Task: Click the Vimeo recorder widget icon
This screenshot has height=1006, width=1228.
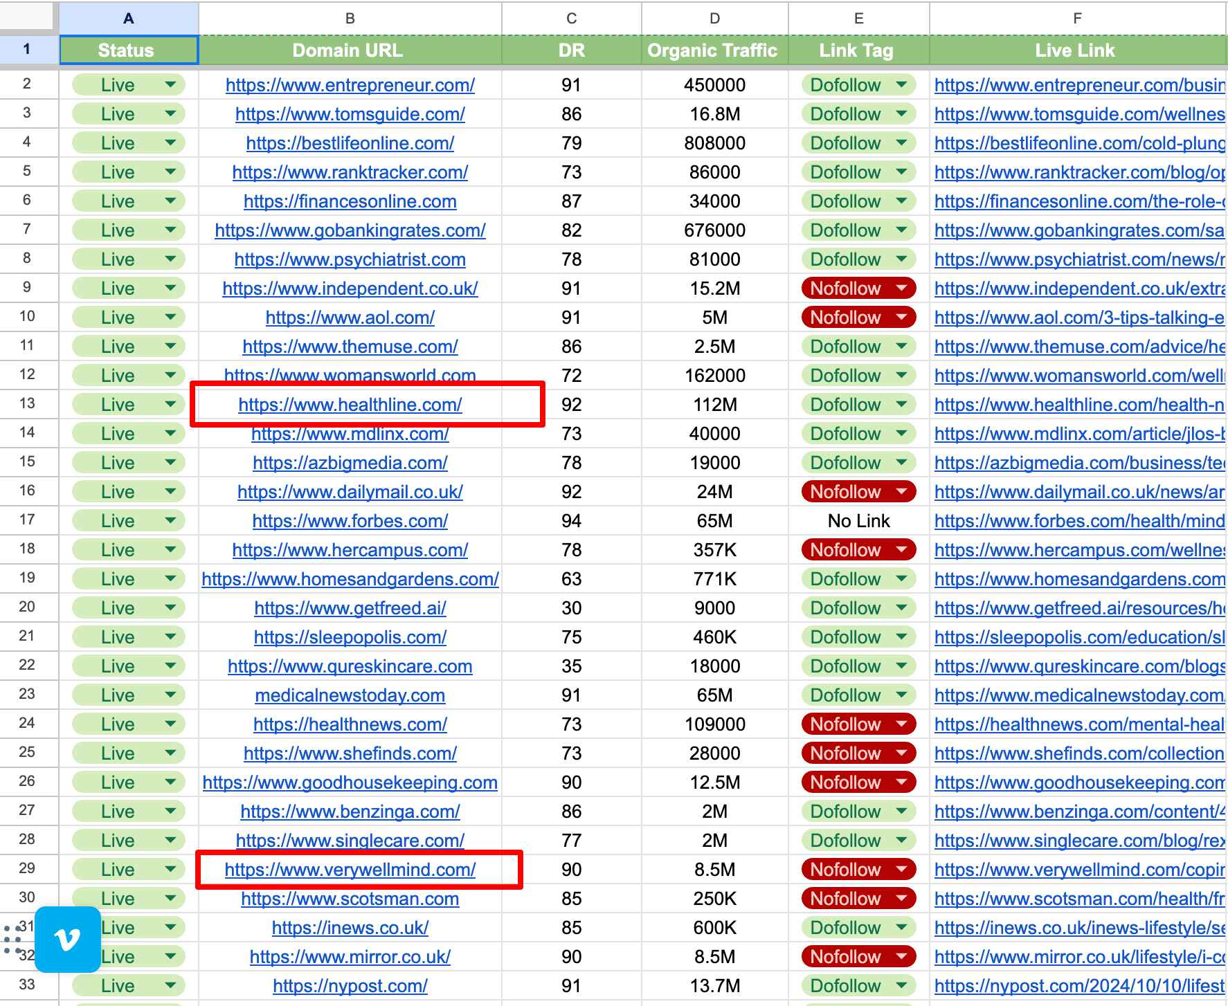Action: (67, 939)
